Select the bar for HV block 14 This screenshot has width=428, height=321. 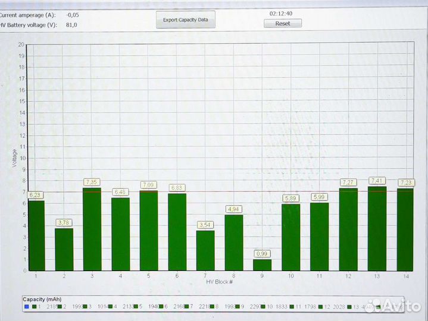pyautogui.click(x=405, y=229)
